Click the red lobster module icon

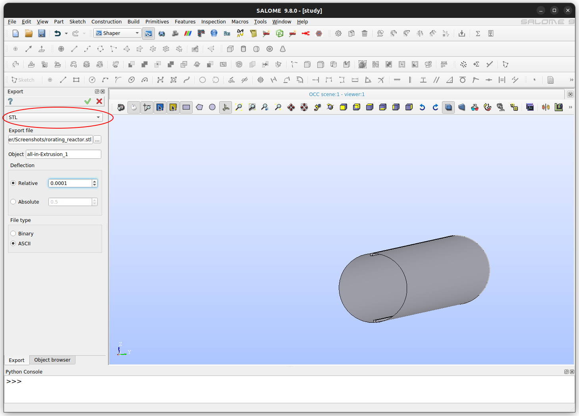click(306, 33)
